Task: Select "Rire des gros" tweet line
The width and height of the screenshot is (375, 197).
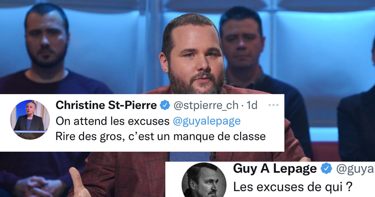Action: point(160,137)
